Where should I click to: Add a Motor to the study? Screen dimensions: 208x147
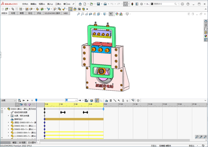pos(107,101)
